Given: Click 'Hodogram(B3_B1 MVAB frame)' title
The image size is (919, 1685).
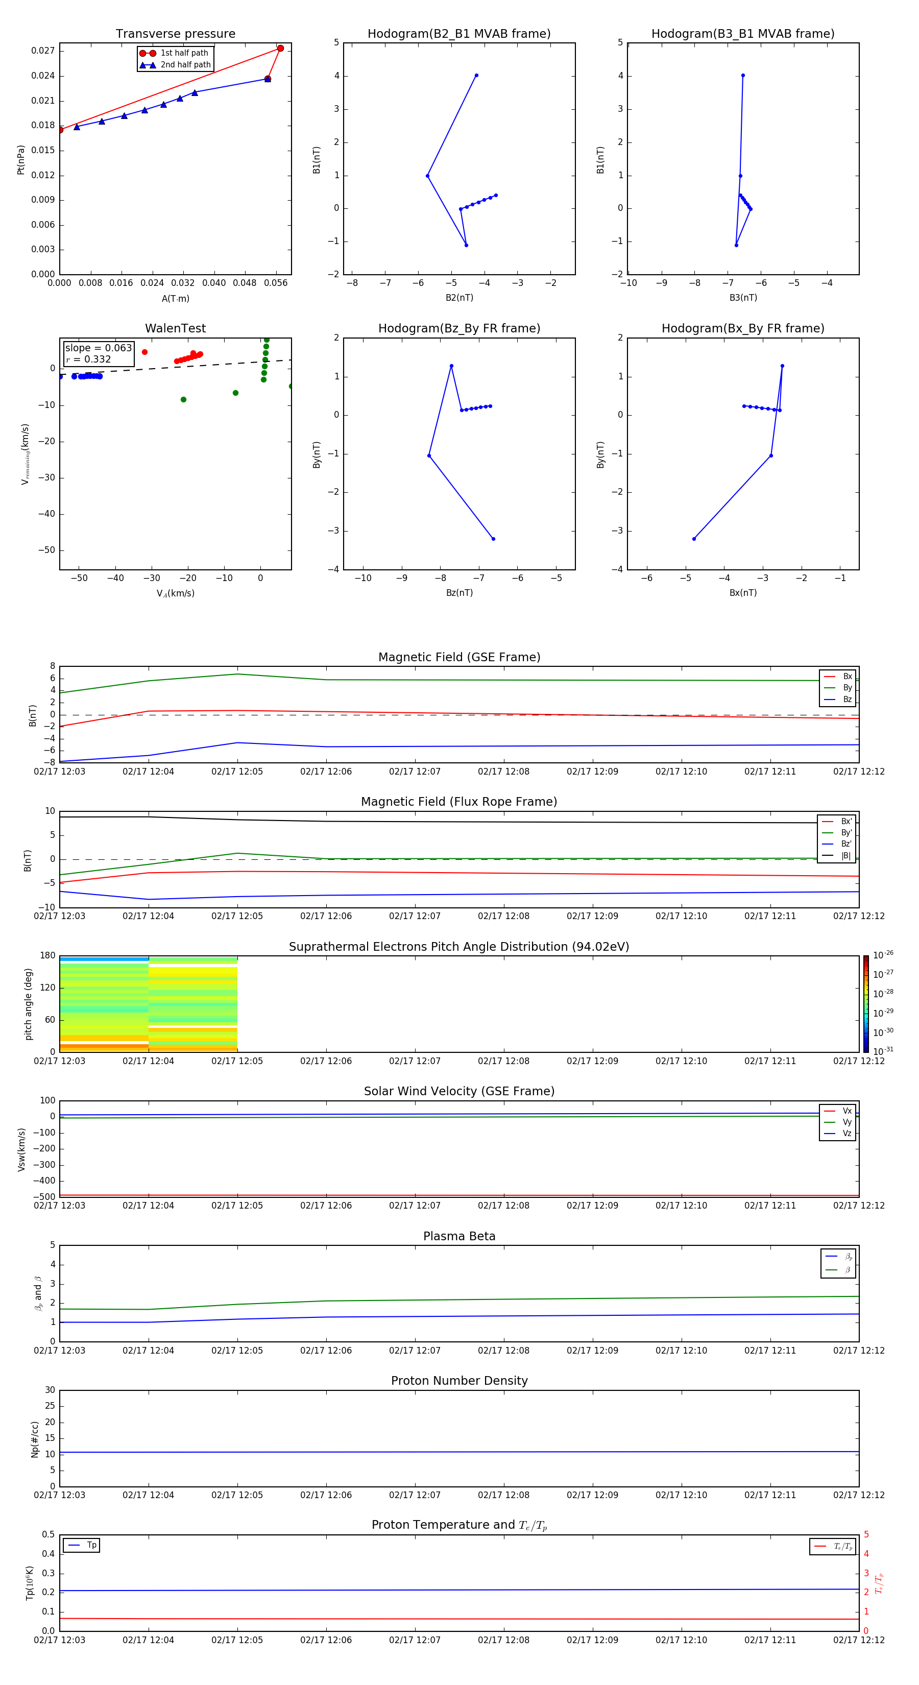Looking at the screenshot, I should (742, 33).
